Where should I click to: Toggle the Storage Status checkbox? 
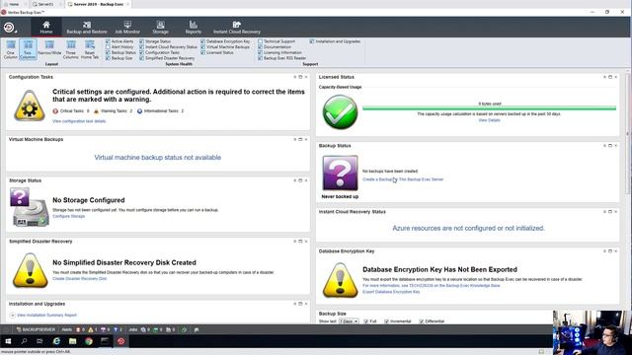pyautogui.click(x=141, y=41)
